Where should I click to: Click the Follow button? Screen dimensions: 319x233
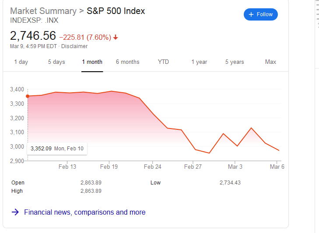260,14
